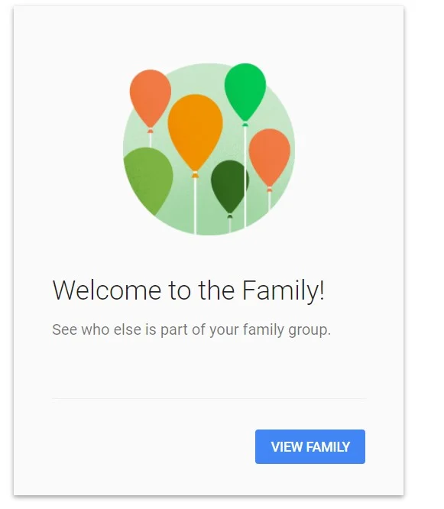Click the knot of the dark green balloon
This screenshot has width=444, height=509.
tap(230, 216)
